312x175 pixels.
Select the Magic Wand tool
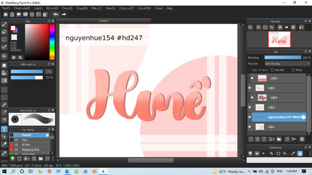[x=4, y=105]
